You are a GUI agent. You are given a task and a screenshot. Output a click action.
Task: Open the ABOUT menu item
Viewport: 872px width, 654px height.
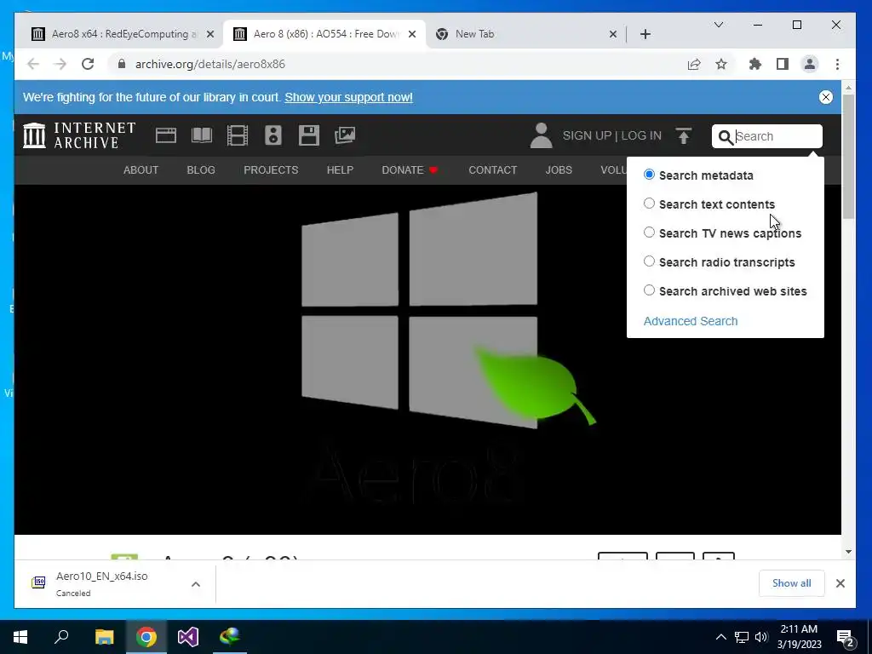click(141, 170)
